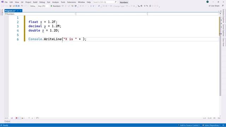Click the Ready status text

6,126
